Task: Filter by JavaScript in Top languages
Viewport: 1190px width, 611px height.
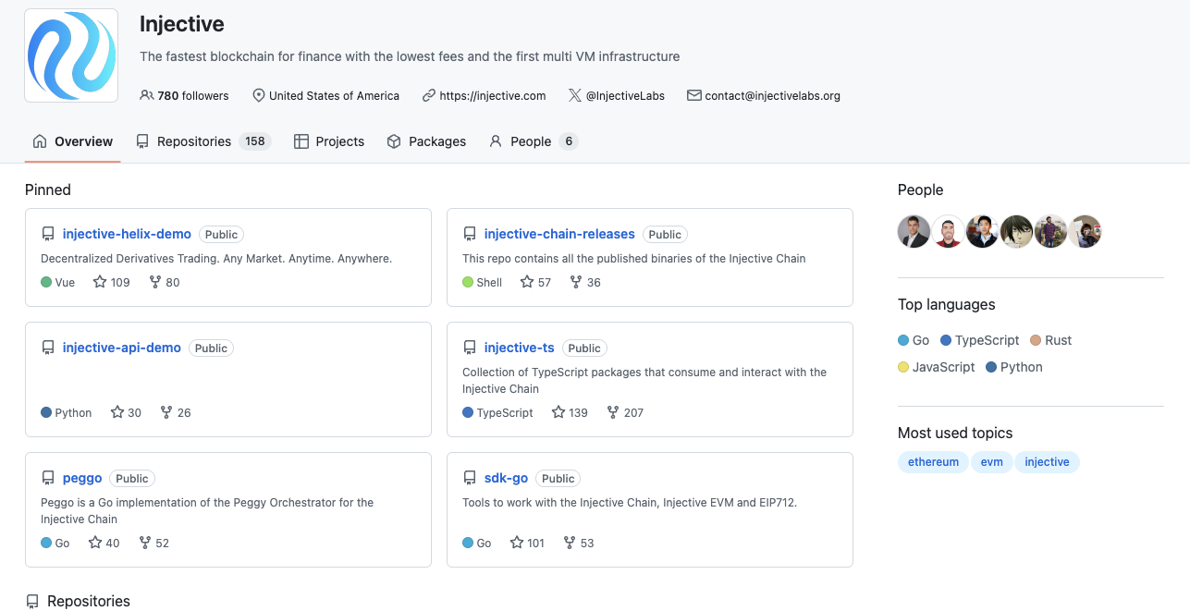Action: click(x=937, y=367)
